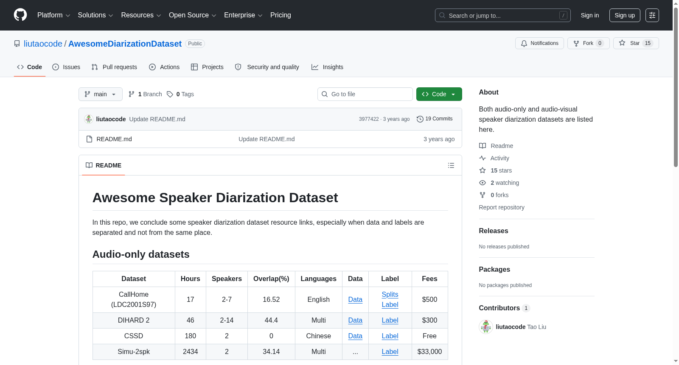Open the Contributors heading link
The width and height of the screenshot is (679, 365).
[505, 308]
